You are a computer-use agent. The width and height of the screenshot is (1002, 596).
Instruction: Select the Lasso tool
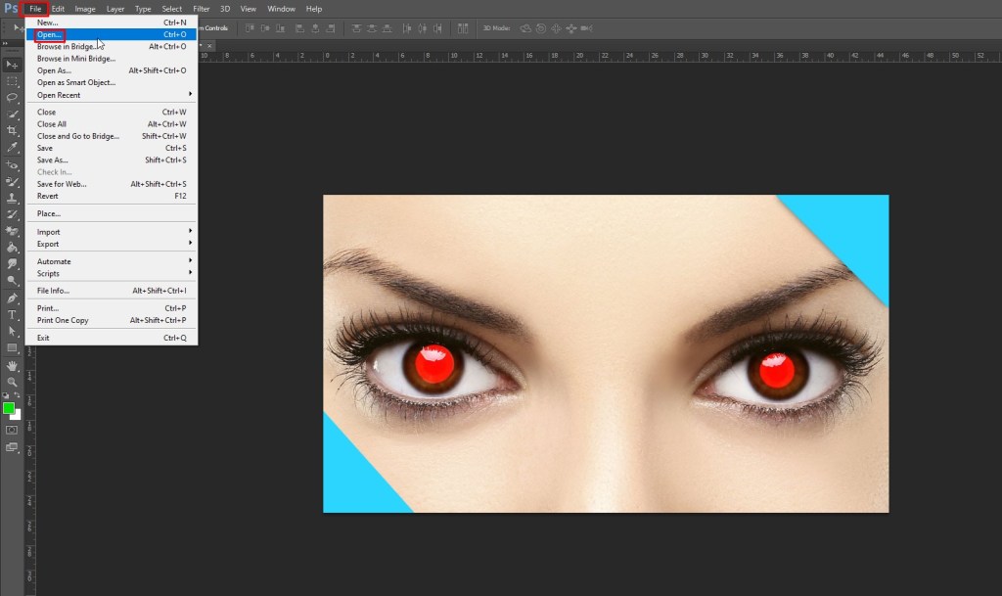click(x=12, y=97)
